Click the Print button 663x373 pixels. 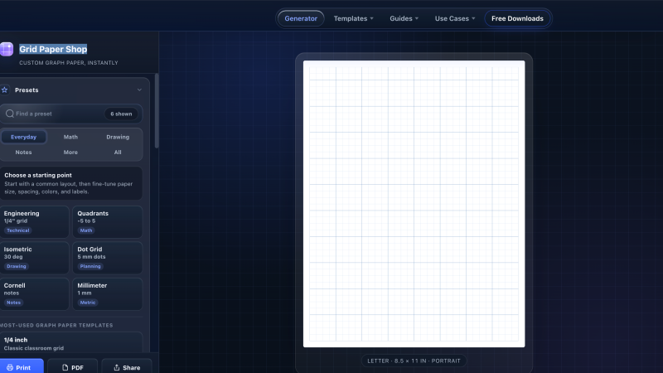(x=22, y=366)
